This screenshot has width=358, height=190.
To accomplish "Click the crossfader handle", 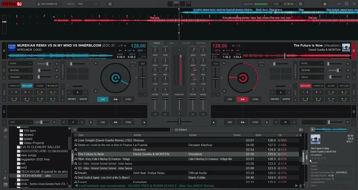I will [179, 122].
